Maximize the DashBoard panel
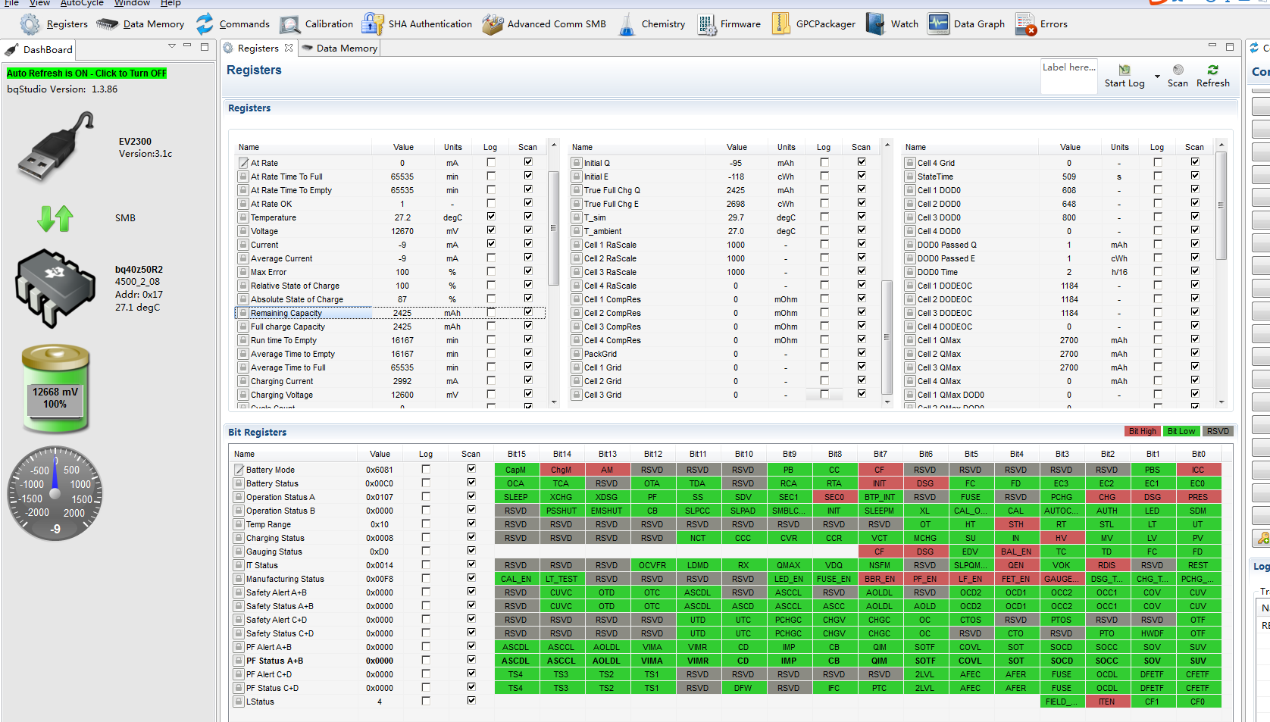 pyautogui.click(x=205, y=47)
